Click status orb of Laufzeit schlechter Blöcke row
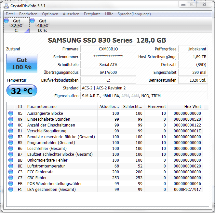This screenshot has height=213, width=215. [11, 154]
